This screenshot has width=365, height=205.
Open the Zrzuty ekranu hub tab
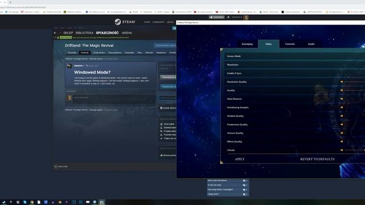click(x=99, y=52)
